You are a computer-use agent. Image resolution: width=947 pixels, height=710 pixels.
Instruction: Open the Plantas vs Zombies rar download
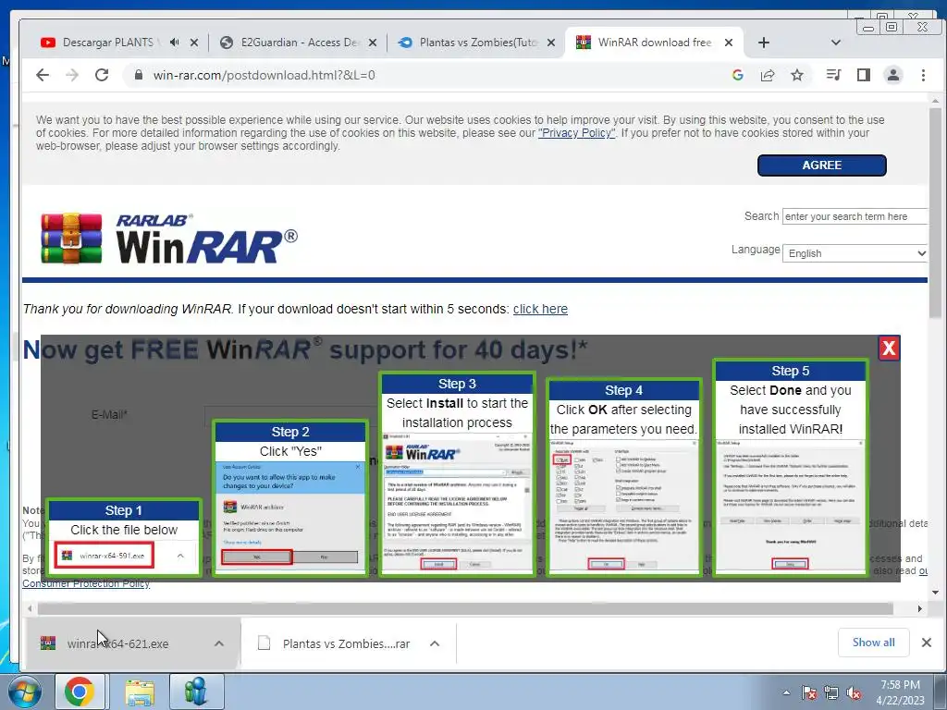[x=346, y=643]
